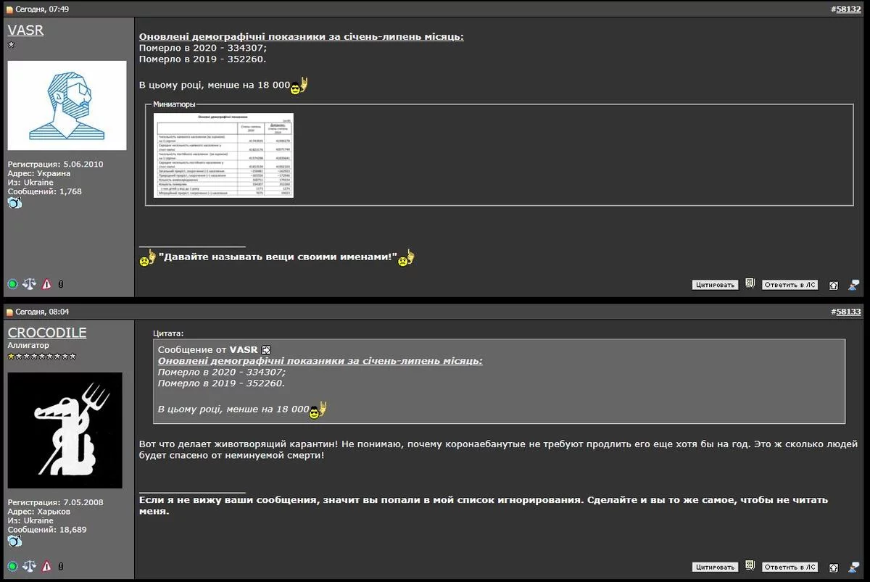
Task: Click Ответить в ЛС on CROCODILE's post
Action: coord(790,567)
